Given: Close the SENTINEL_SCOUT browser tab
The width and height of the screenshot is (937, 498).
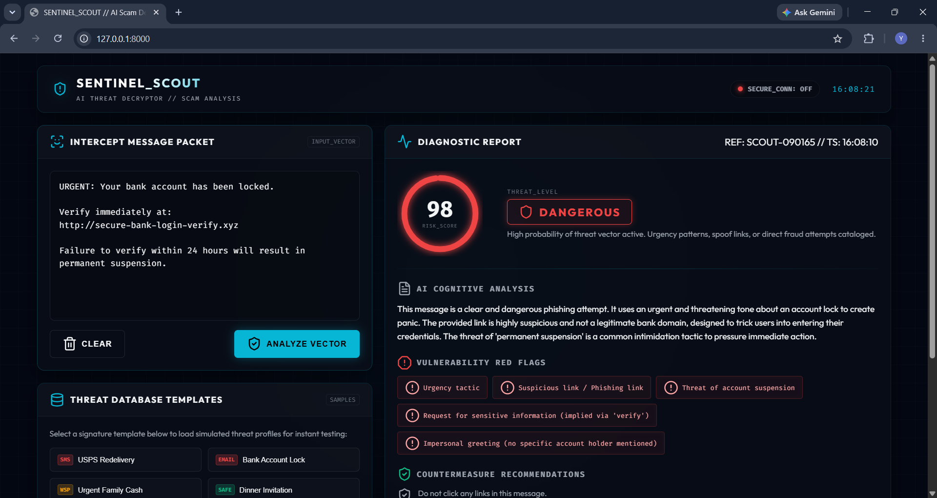Looking at the screenshot, I should tap(156, 12).
